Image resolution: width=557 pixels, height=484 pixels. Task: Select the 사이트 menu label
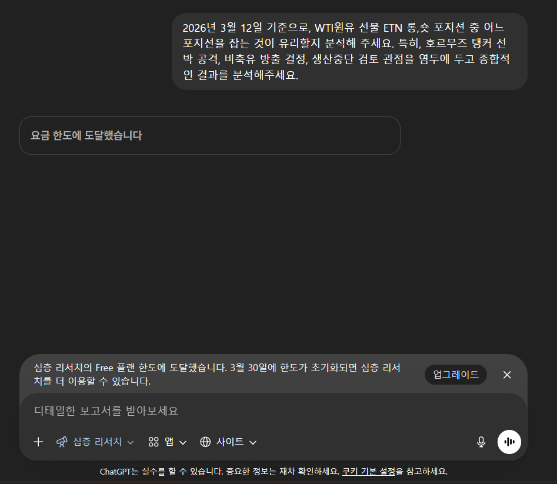pyautogui.click(x=230, y=442)
